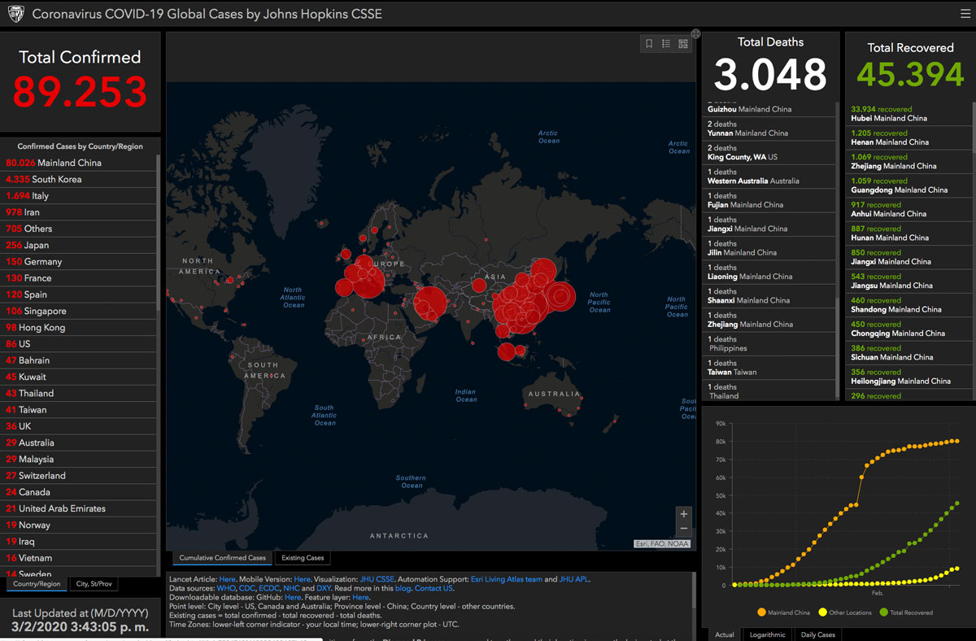Screen dimensions: 976x641
Task: Follow the Contact US link
Action: point(434,588)
